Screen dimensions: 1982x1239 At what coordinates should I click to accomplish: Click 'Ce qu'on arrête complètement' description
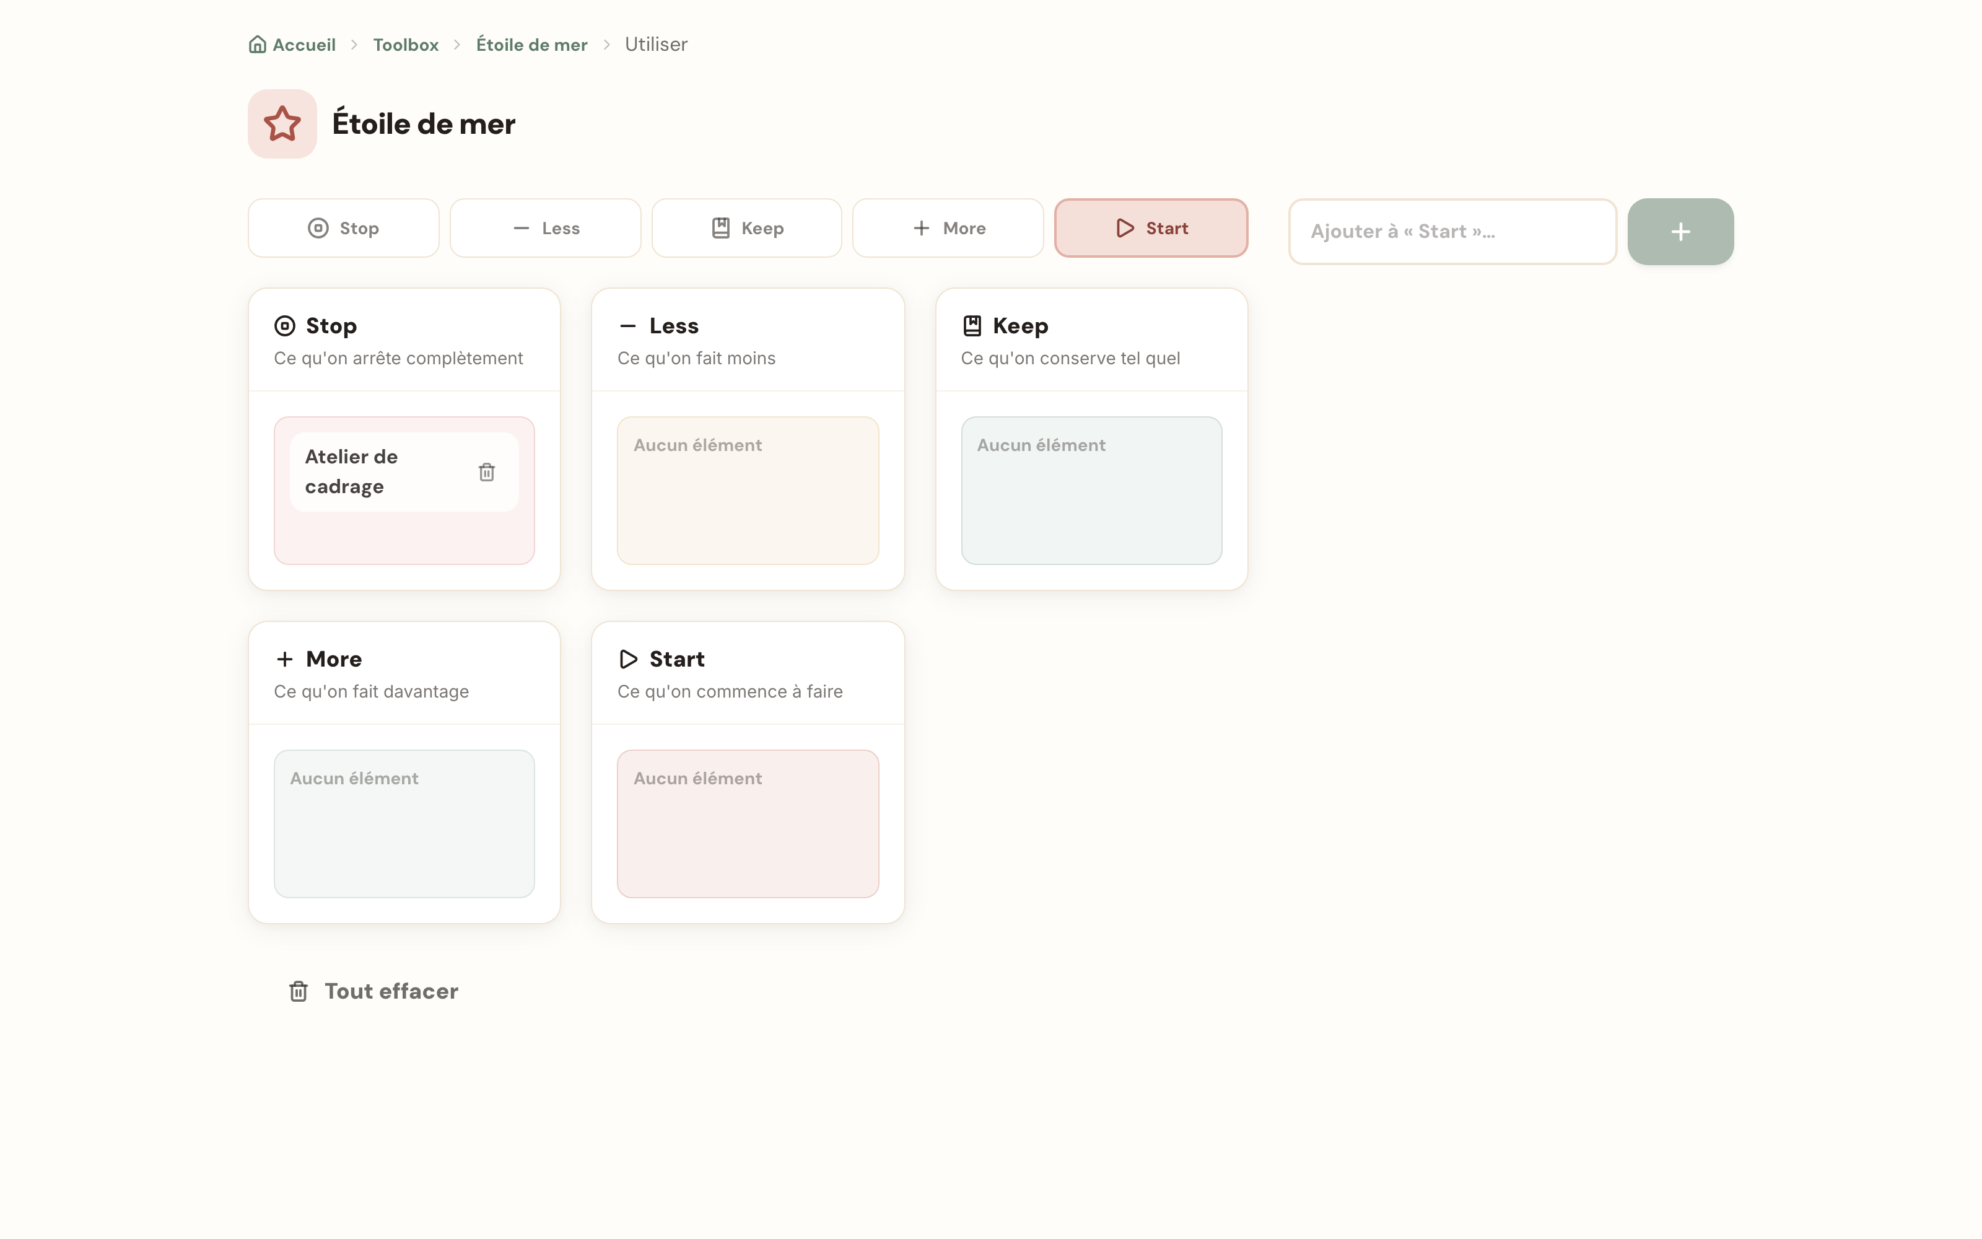(398, 358)
